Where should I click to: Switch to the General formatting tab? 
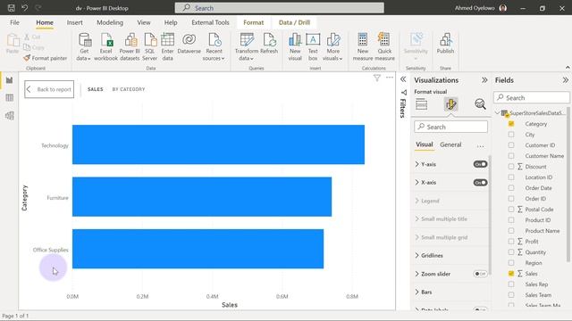(x=450, y=144)
